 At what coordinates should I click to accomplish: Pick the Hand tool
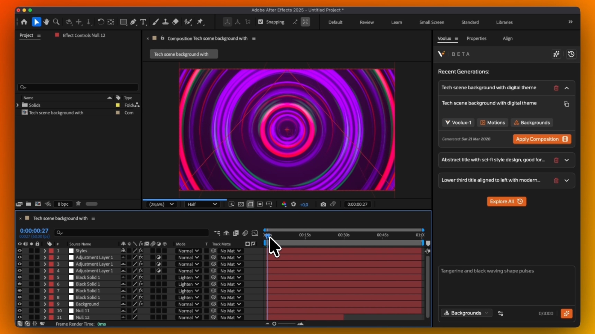click(46, 22)
